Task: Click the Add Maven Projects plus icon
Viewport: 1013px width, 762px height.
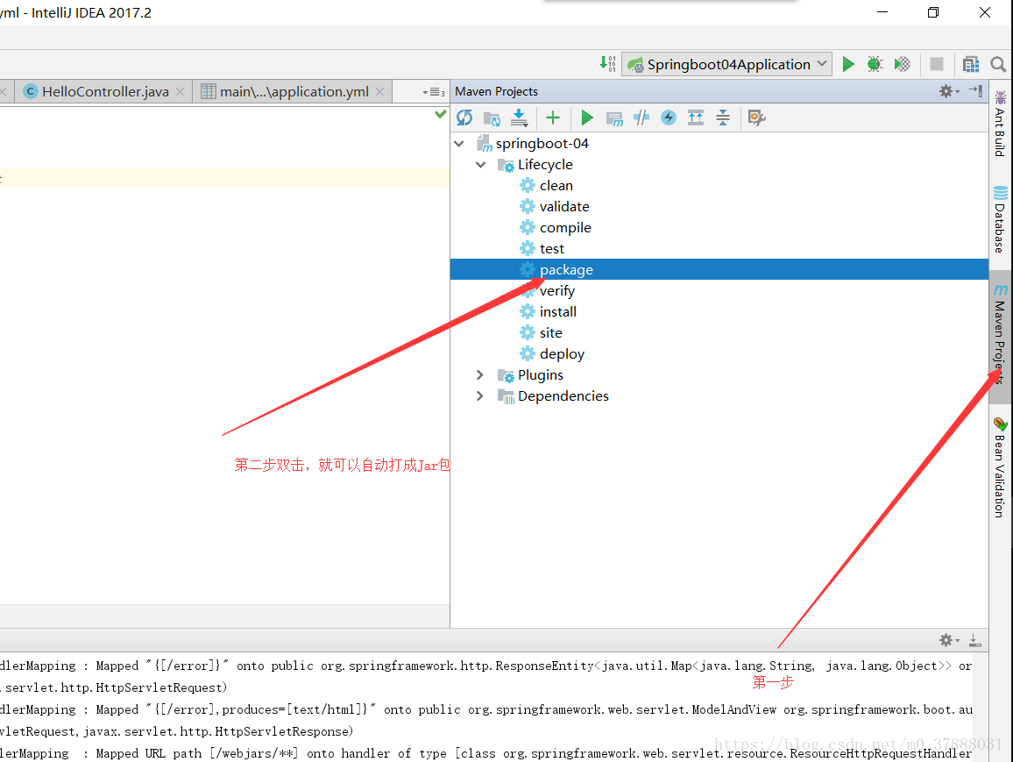Action: click(552, 118)
